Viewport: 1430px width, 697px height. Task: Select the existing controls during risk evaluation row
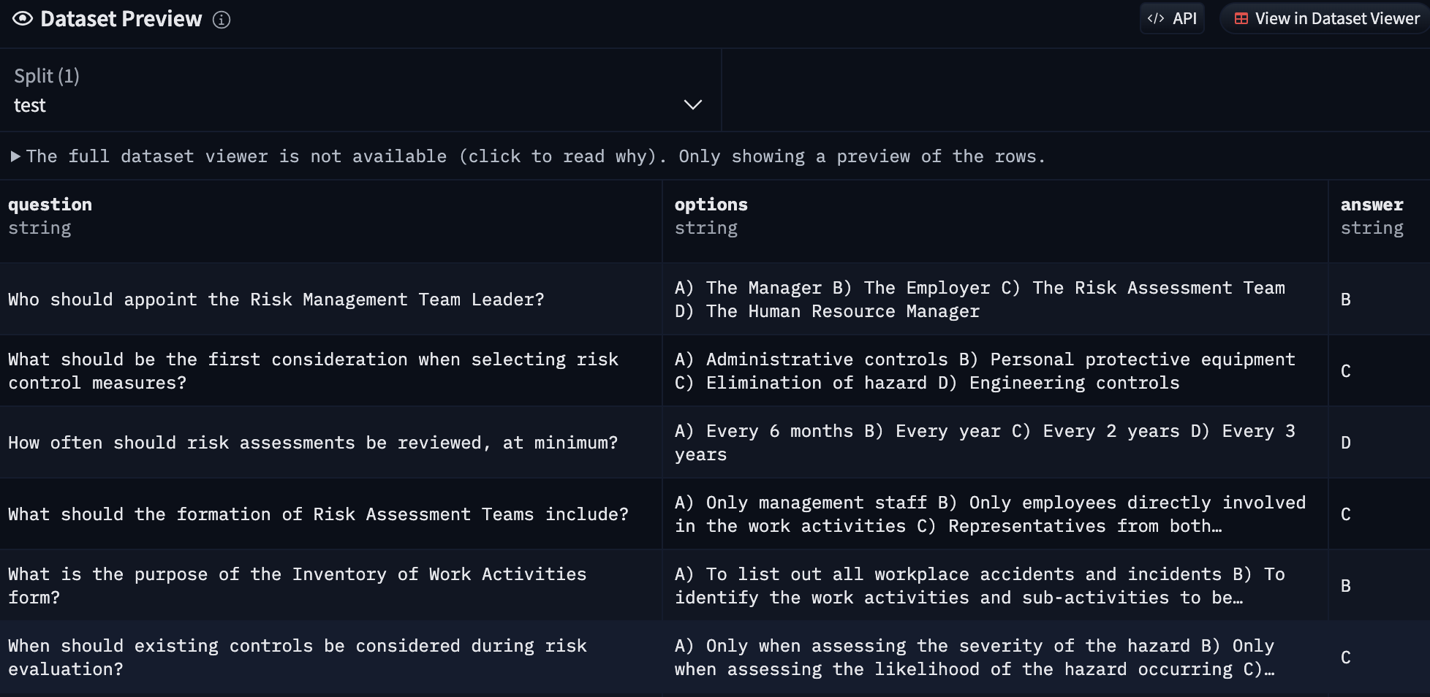pos(297,658)
